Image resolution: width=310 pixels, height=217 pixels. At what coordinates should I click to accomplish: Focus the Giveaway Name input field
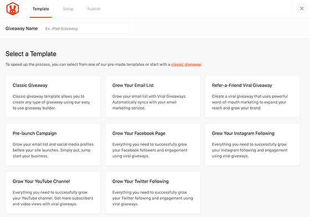coord(85,28)
